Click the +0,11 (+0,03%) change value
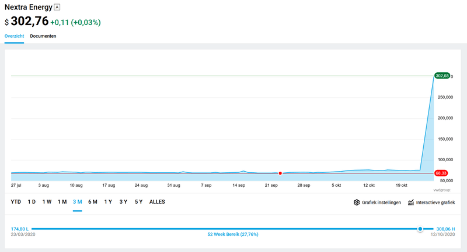This screenshot has width=467, height=252. (x=75, y=22)
